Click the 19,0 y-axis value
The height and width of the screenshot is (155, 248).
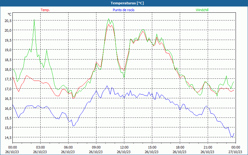[x=8, y=50]
